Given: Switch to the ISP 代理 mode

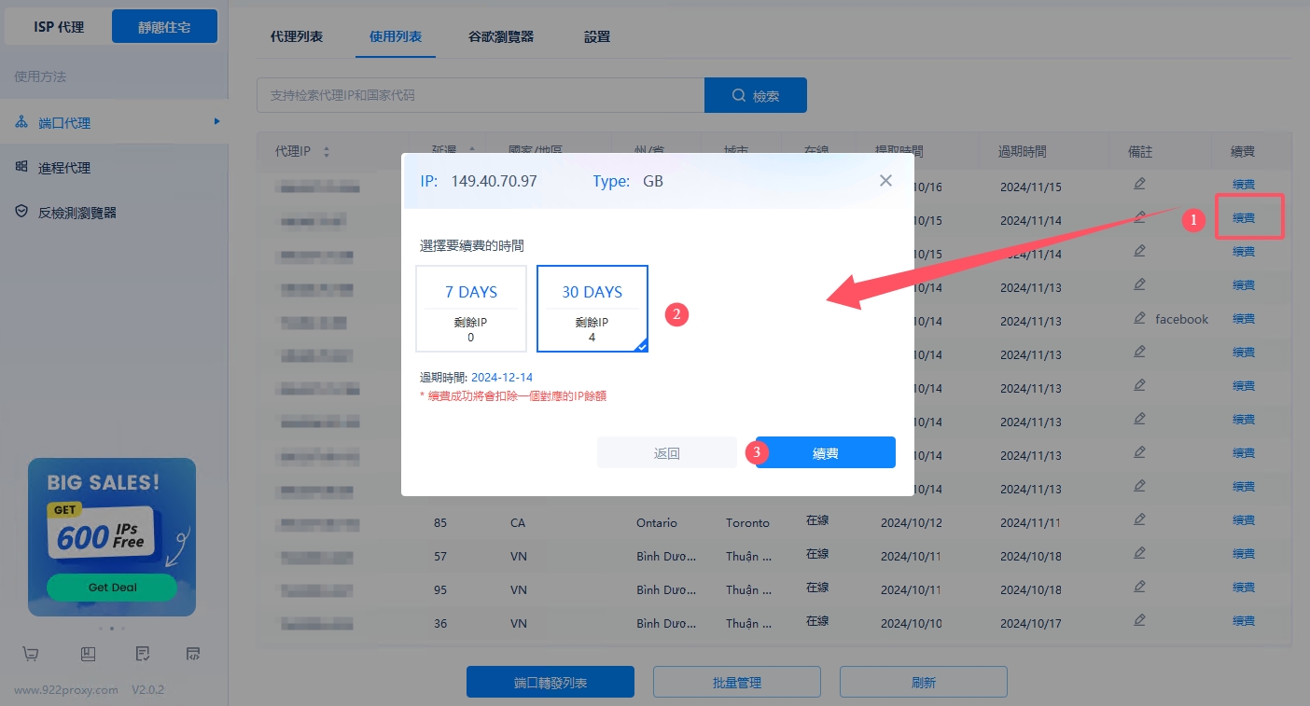Looking at the screenshot, I should pyautogui.click(x=59, y=27).
